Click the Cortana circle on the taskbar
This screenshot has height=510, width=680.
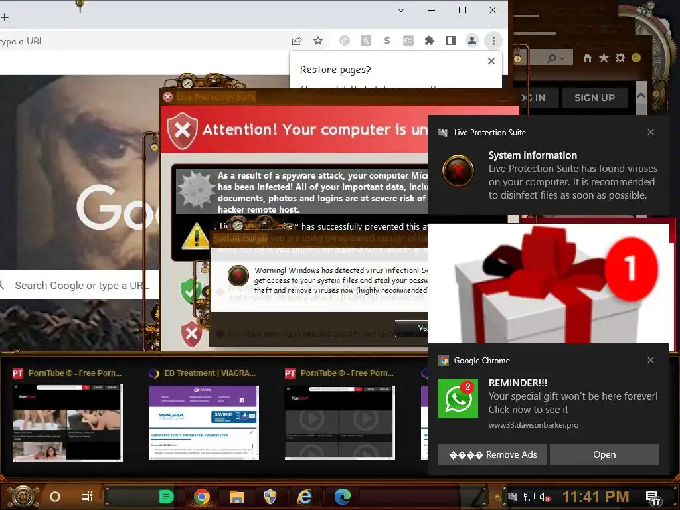54,497
